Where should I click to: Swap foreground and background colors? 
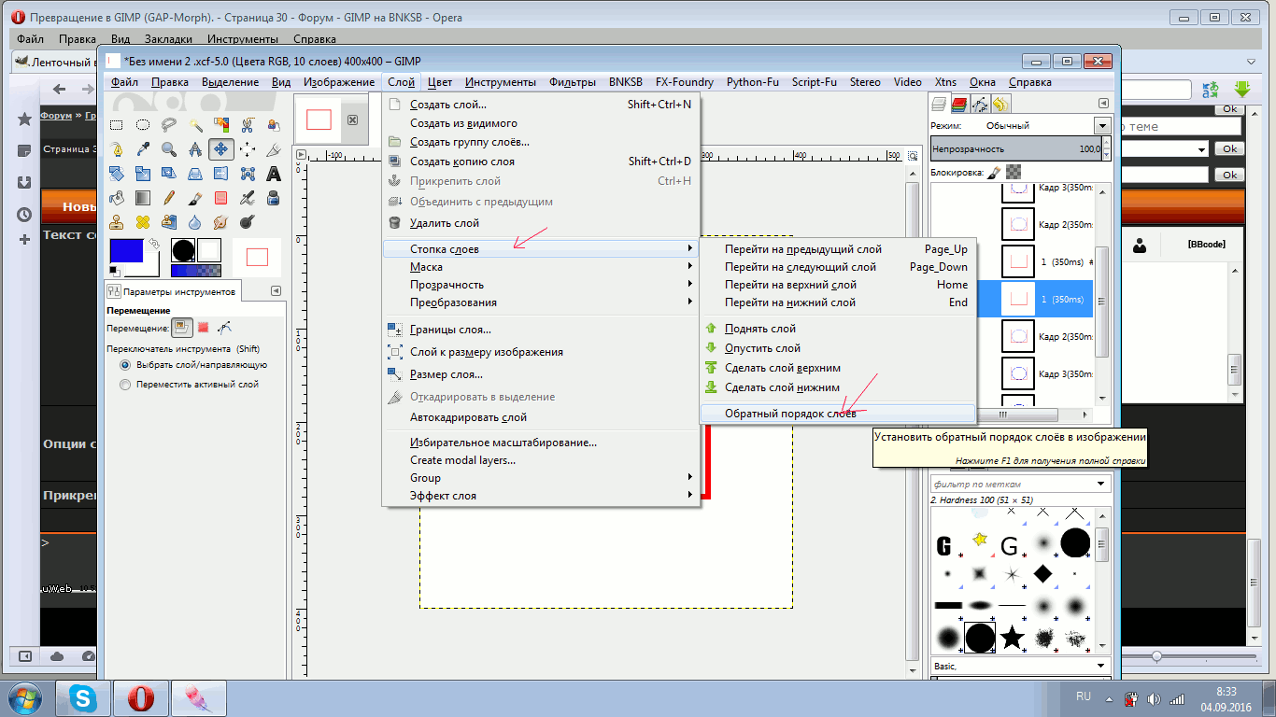[x=154, y=244]
